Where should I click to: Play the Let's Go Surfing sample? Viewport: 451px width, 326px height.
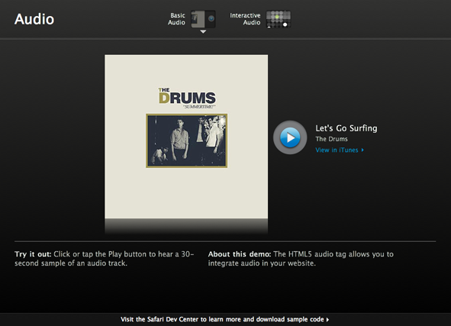tap(290, 137)
